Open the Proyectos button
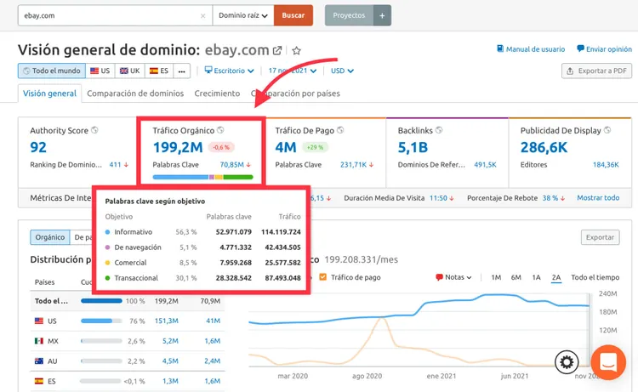 pyautogui.click(x=349, y=15)
